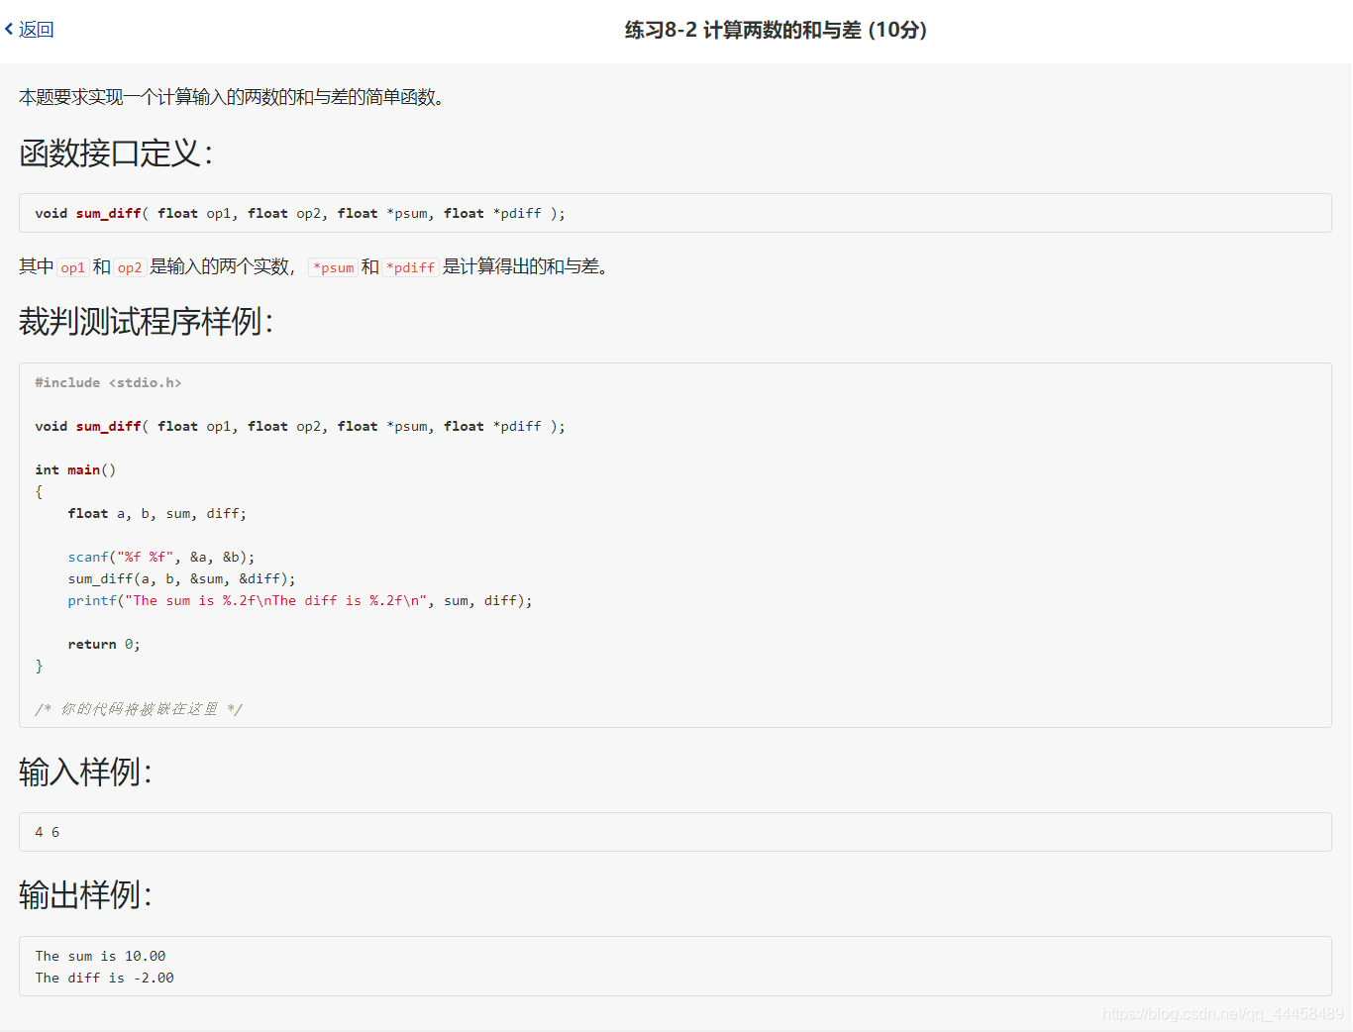Click the inline code *pdiff
1353x1032 pixels.
tap(411, 267)
